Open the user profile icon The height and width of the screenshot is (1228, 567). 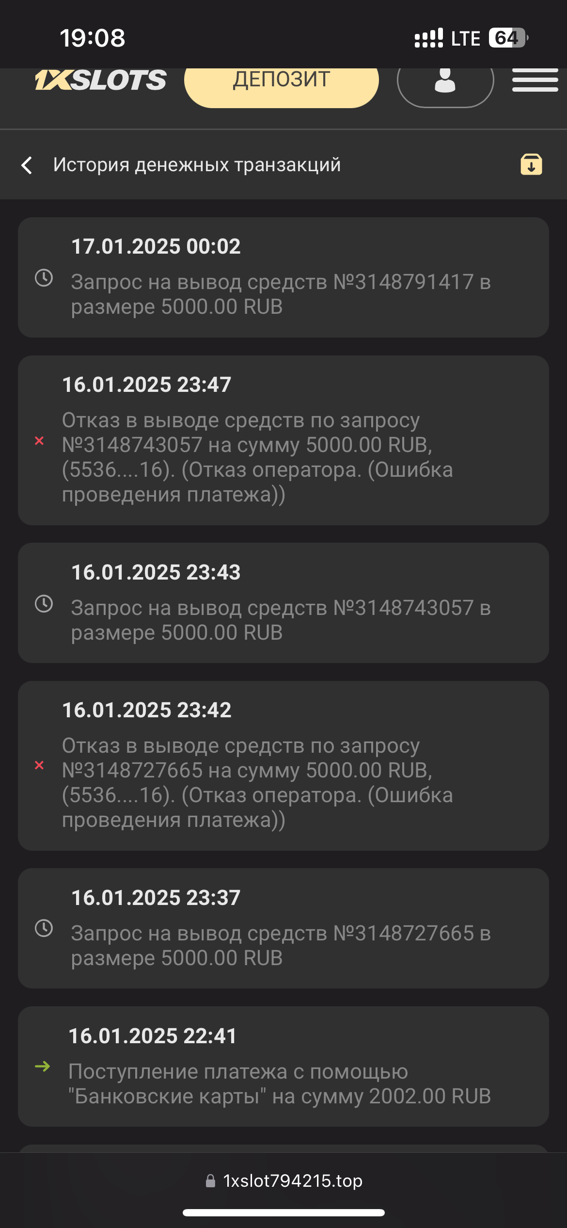[x=445, y=80]
